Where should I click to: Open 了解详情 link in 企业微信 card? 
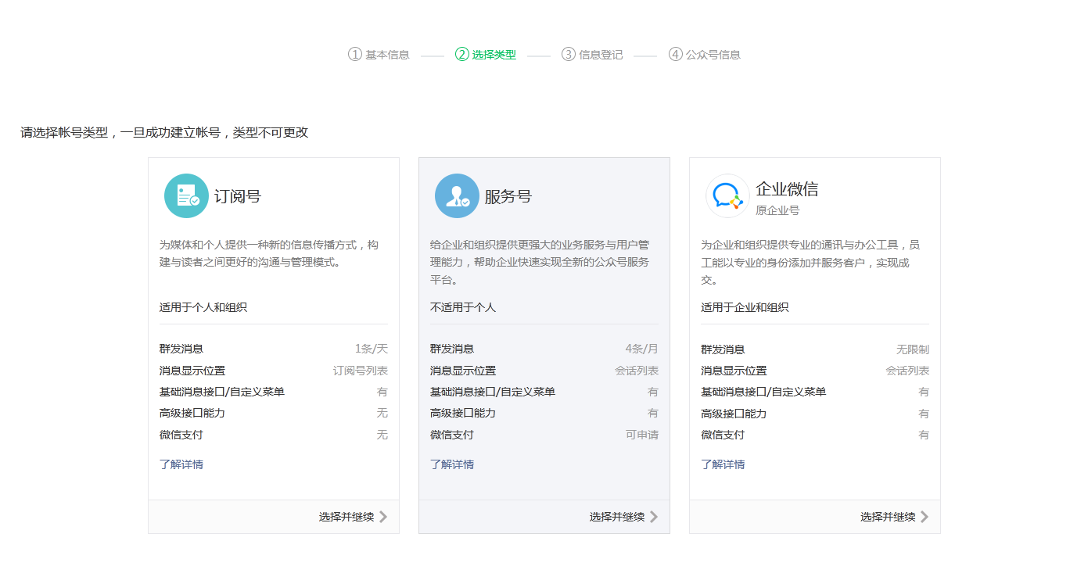(x=723, y=464)
